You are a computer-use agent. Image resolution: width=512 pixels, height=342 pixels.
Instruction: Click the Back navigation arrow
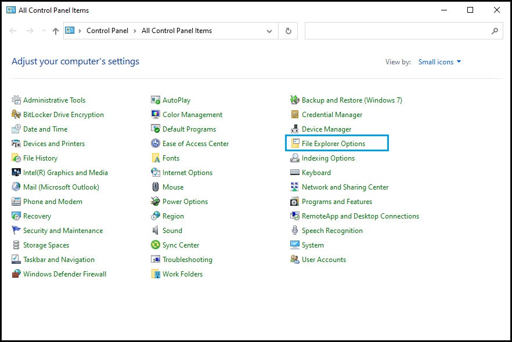13,31
